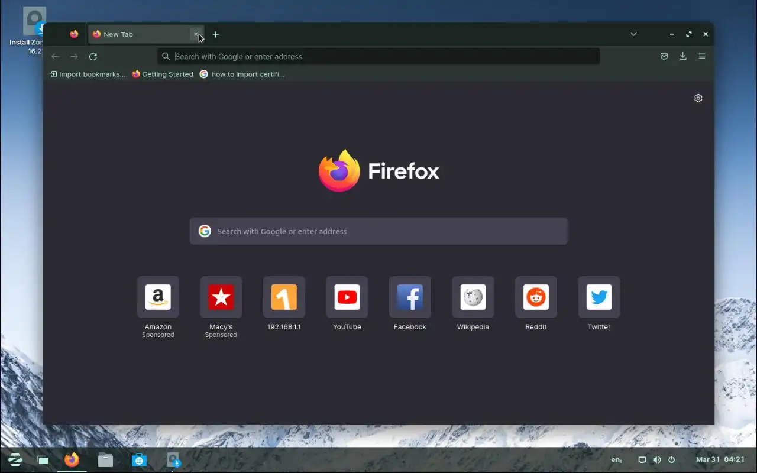Open keyboard layout 'en' indicator
757x473 pixels.
point(616,459)
